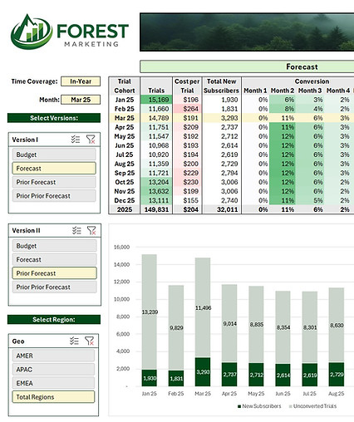Click Apr 25 unconverted bar labeled 9,014

coord(229,323)
